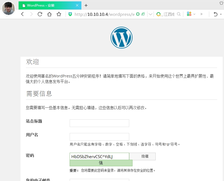Open a new tab with the plus button
Screen dimensions: 224x181
pyautogui.click(x=86, y=5)
